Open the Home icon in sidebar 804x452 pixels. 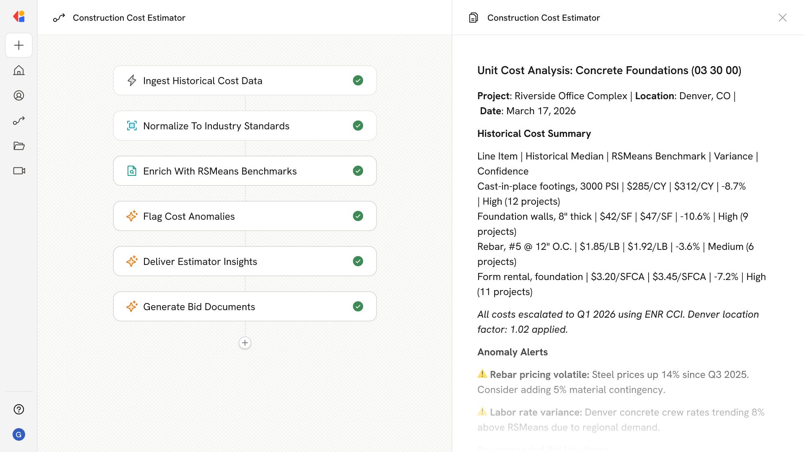point(19,70)
